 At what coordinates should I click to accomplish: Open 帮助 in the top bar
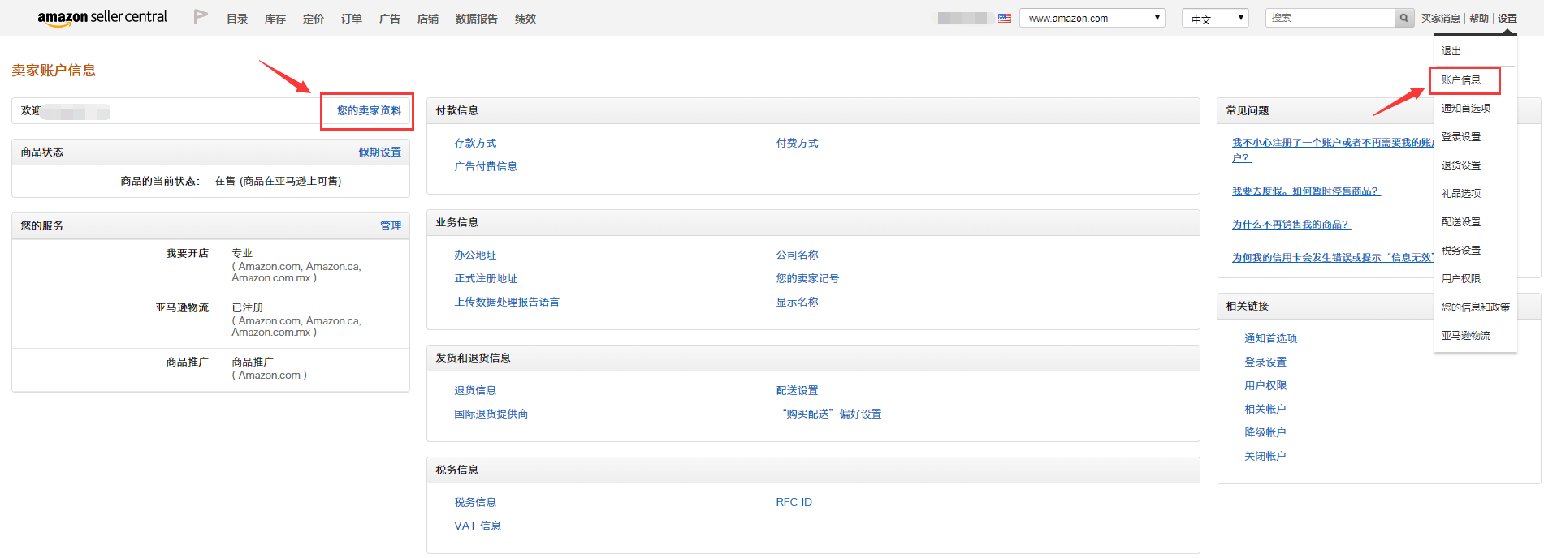[x=1479, y=18]
